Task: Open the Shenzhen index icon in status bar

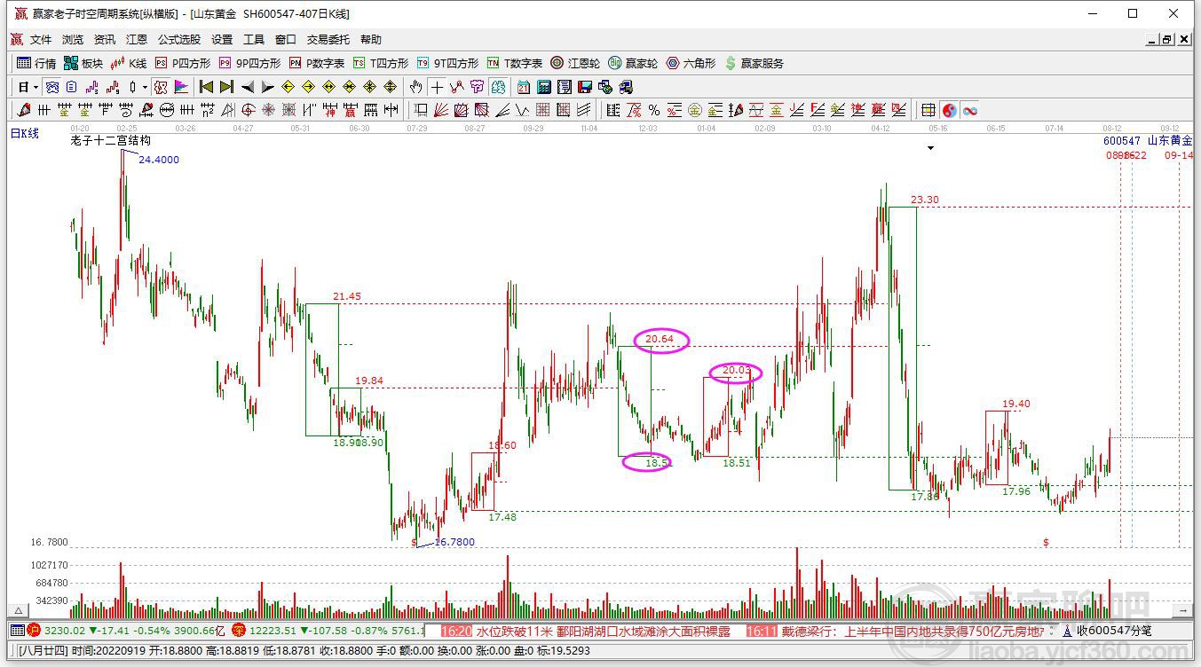Action: [x=239, y=631]
